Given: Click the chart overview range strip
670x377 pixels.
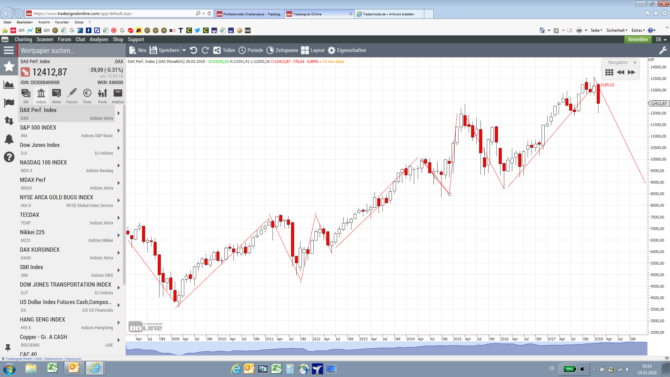Looking at the screenshot, I should point(386,348).
